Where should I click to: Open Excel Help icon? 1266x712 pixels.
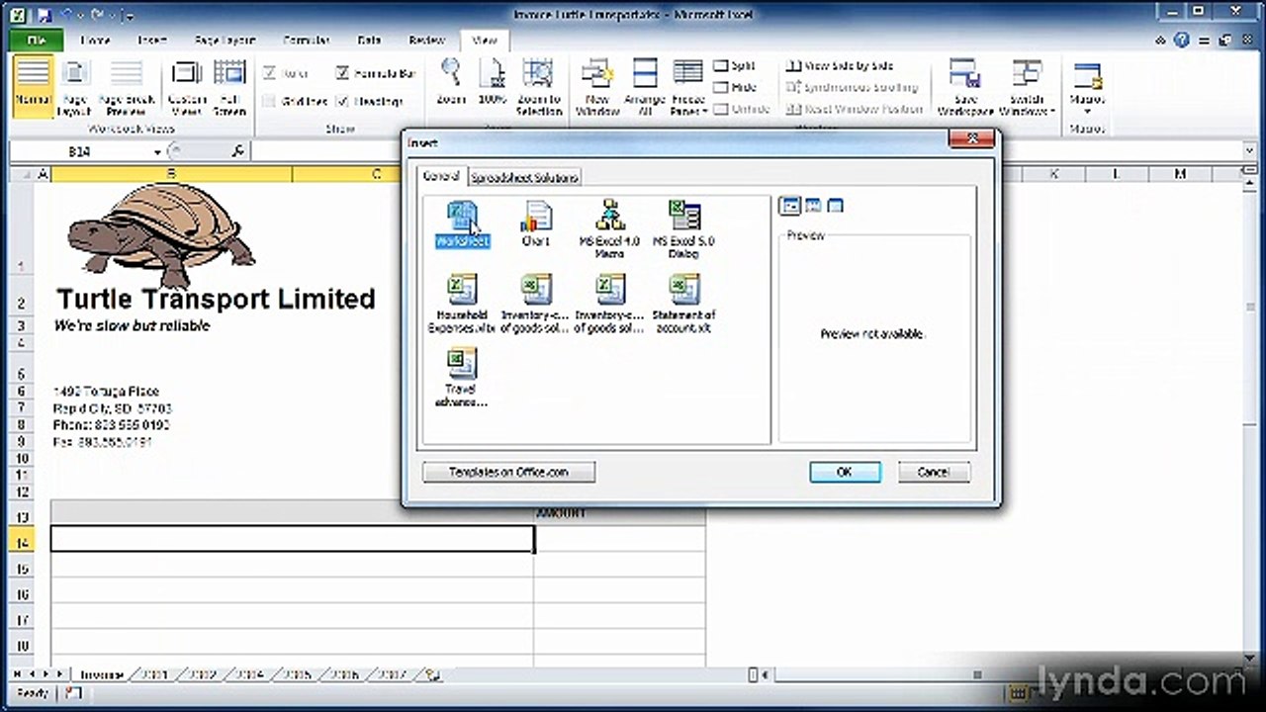pos(1182,41)
